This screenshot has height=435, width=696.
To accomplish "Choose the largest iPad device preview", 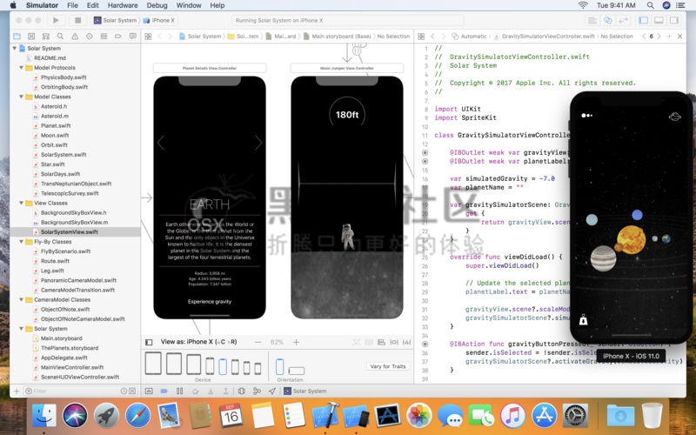I will coord(153,364).
